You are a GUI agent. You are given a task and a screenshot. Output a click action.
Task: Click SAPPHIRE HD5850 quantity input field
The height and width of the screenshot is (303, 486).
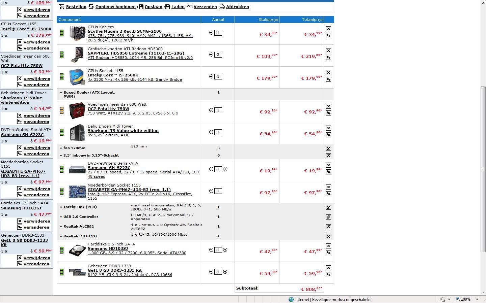pos(218,55)
